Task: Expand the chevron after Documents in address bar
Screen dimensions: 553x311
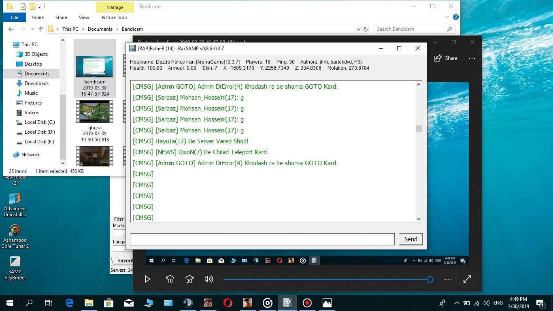Action: pos(117,29)
